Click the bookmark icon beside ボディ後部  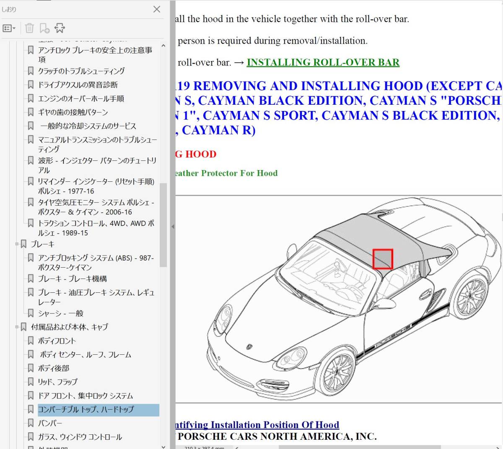[31, 368]
